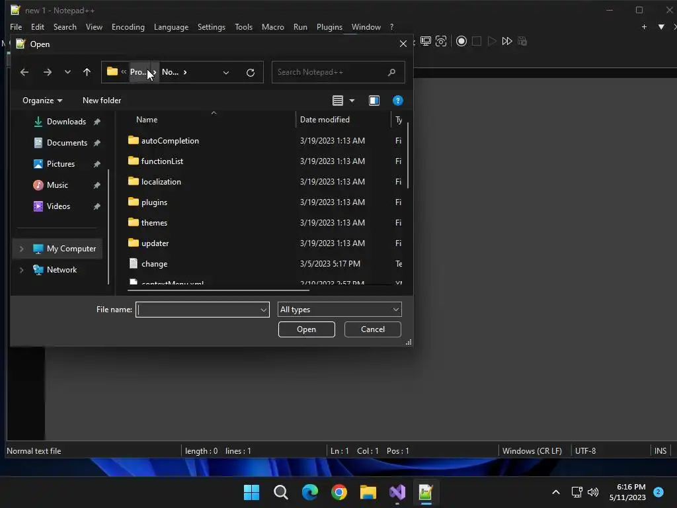This screenshot has width=677, height=508.
Task: Open the chevron after 'No...' breadcrumb
Action: [185, 72]
